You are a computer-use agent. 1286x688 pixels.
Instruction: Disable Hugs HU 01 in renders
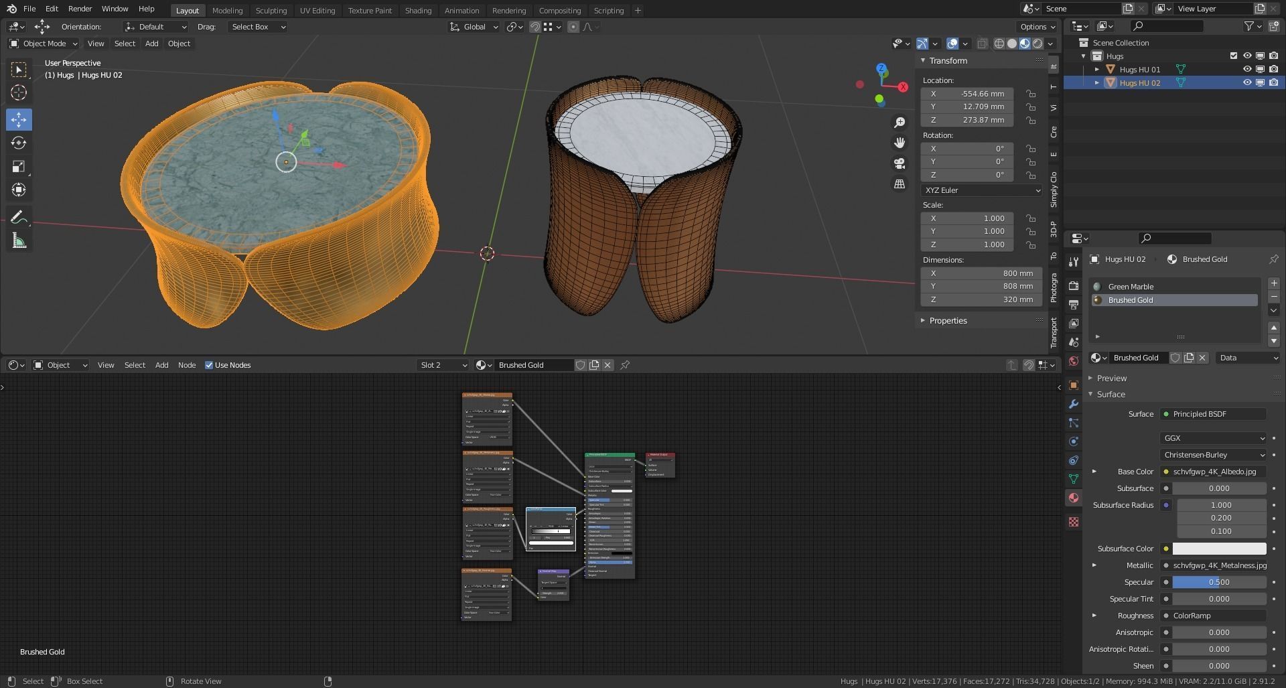pyautogui.click(x=1273, y=70)
